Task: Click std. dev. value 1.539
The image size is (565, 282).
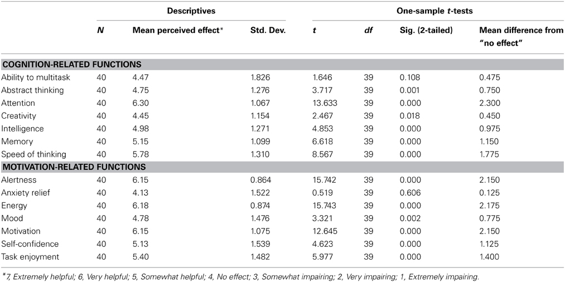Action: click(x=260, y=244)
